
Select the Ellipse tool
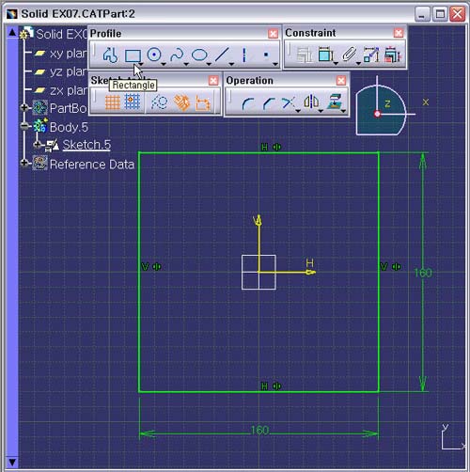(x=199, y=55)
